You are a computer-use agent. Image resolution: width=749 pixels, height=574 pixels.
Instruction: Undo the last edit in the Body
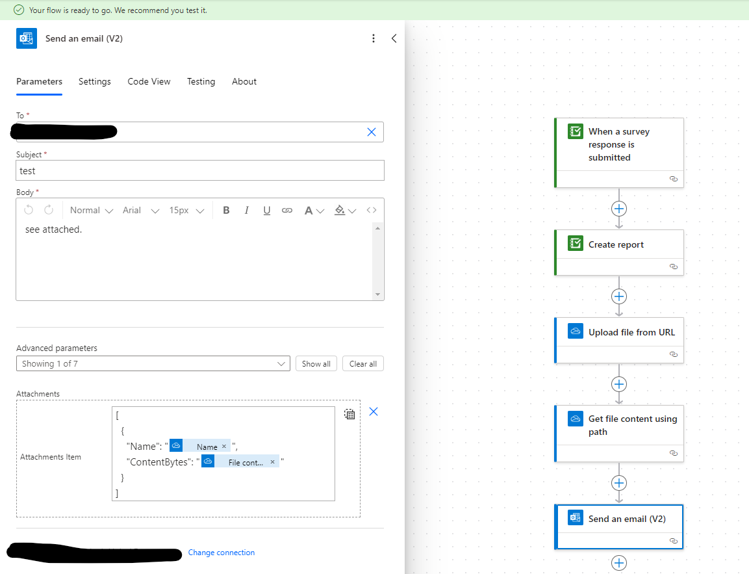[29, 209]
